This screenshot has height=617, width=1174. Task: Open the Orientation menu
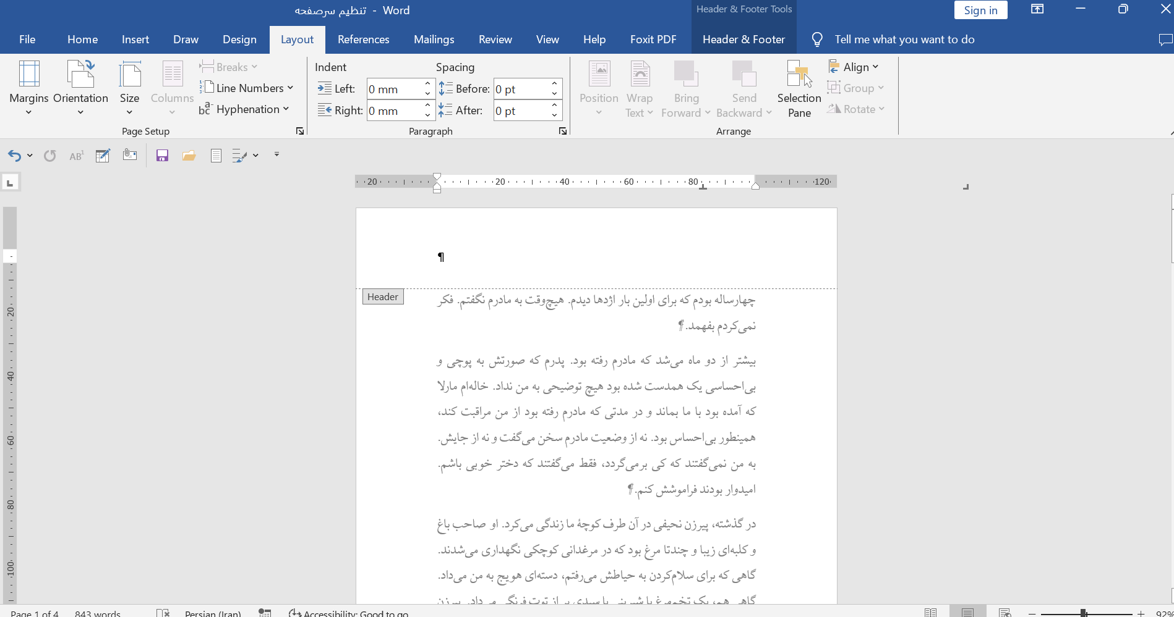coord(80,88)
